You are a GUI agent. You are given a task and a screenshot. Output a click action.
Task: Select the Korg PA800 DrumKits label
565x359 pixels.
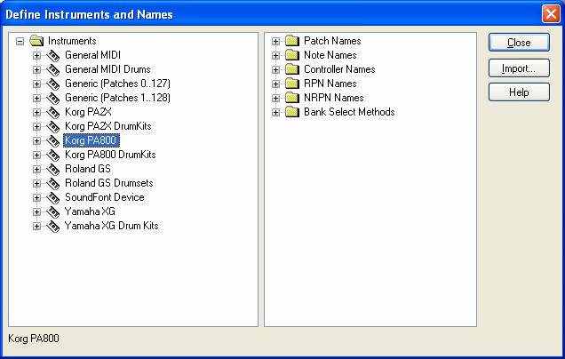110,155
